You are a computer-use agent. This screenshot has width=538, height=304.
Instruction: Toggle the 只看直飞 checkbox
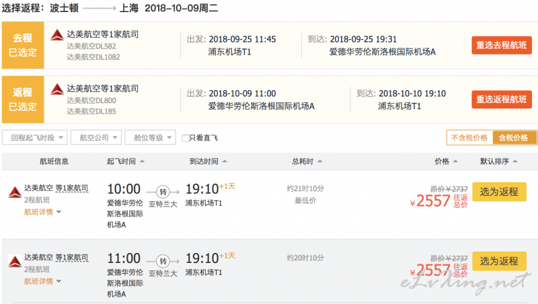(x=186, y=138)
